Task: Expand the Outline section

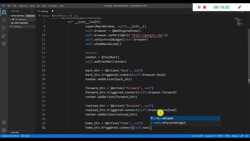Action: click(x=15, y=132)
